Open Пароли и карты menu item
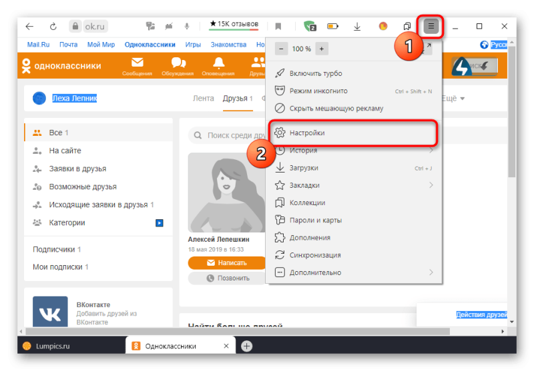The height and width of the screenshot is (371, 534). point(354,220)
